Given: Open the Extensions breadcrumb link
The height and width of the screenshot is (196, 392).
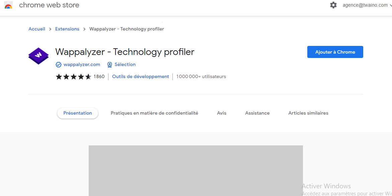Looking at the screenshot, I should tap(67, 29).
